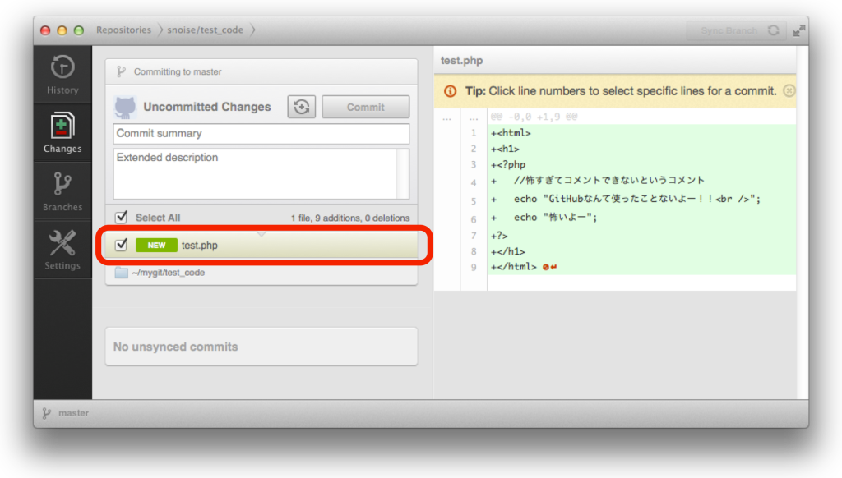
Task: Click the Extended description text area
Action: (x=255, y=173)
